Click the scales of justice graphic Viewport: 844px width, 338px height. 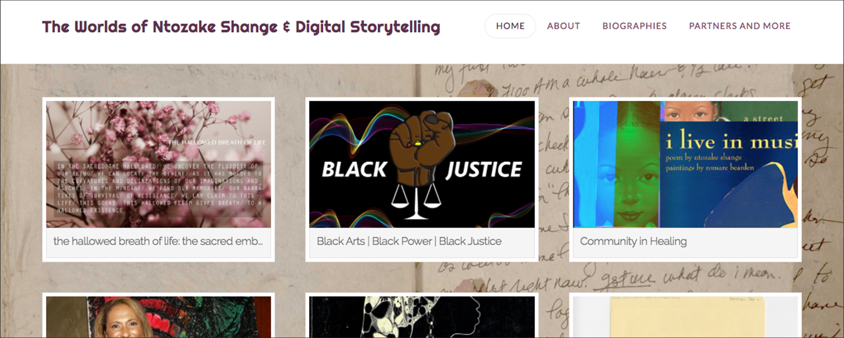pyautogui.click(x=416, y=202)
